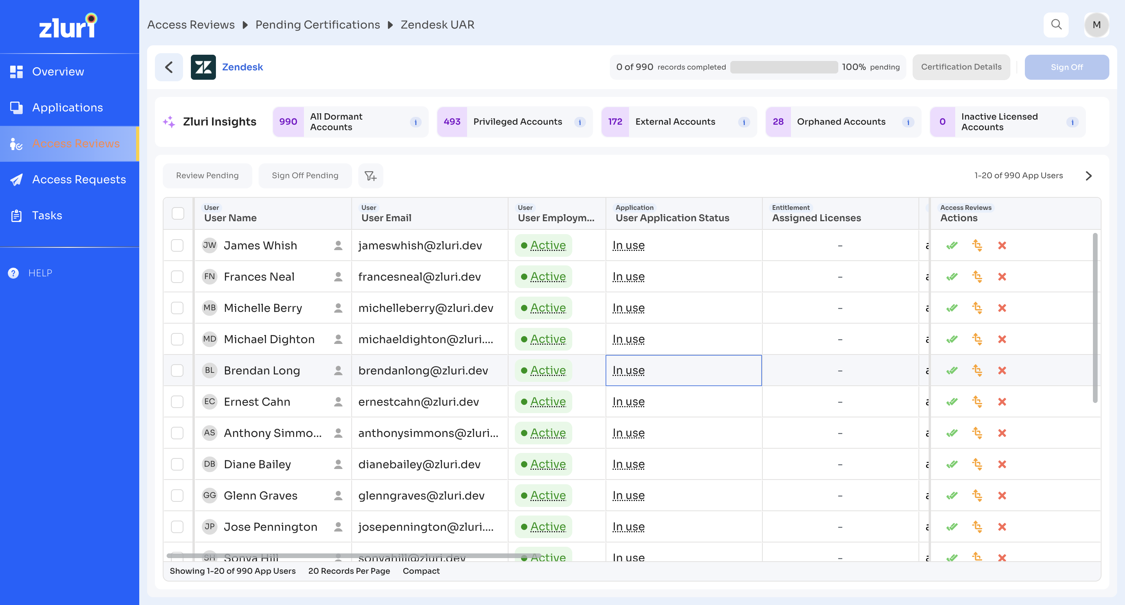This screenshot has width=1125, height=605.
Task: Toggle the select-all header checkbox
Action: 178,213
